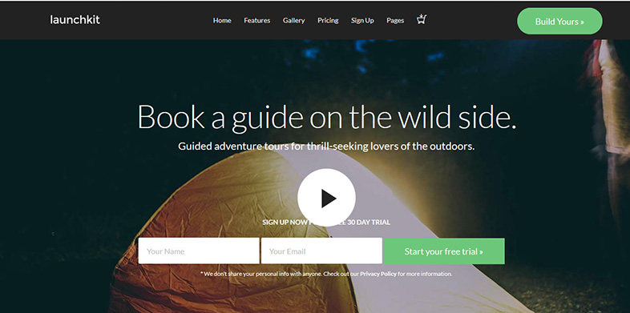Open the shopping cart icon
Viewport: 630px width, 313px height.
coord(421,19)
